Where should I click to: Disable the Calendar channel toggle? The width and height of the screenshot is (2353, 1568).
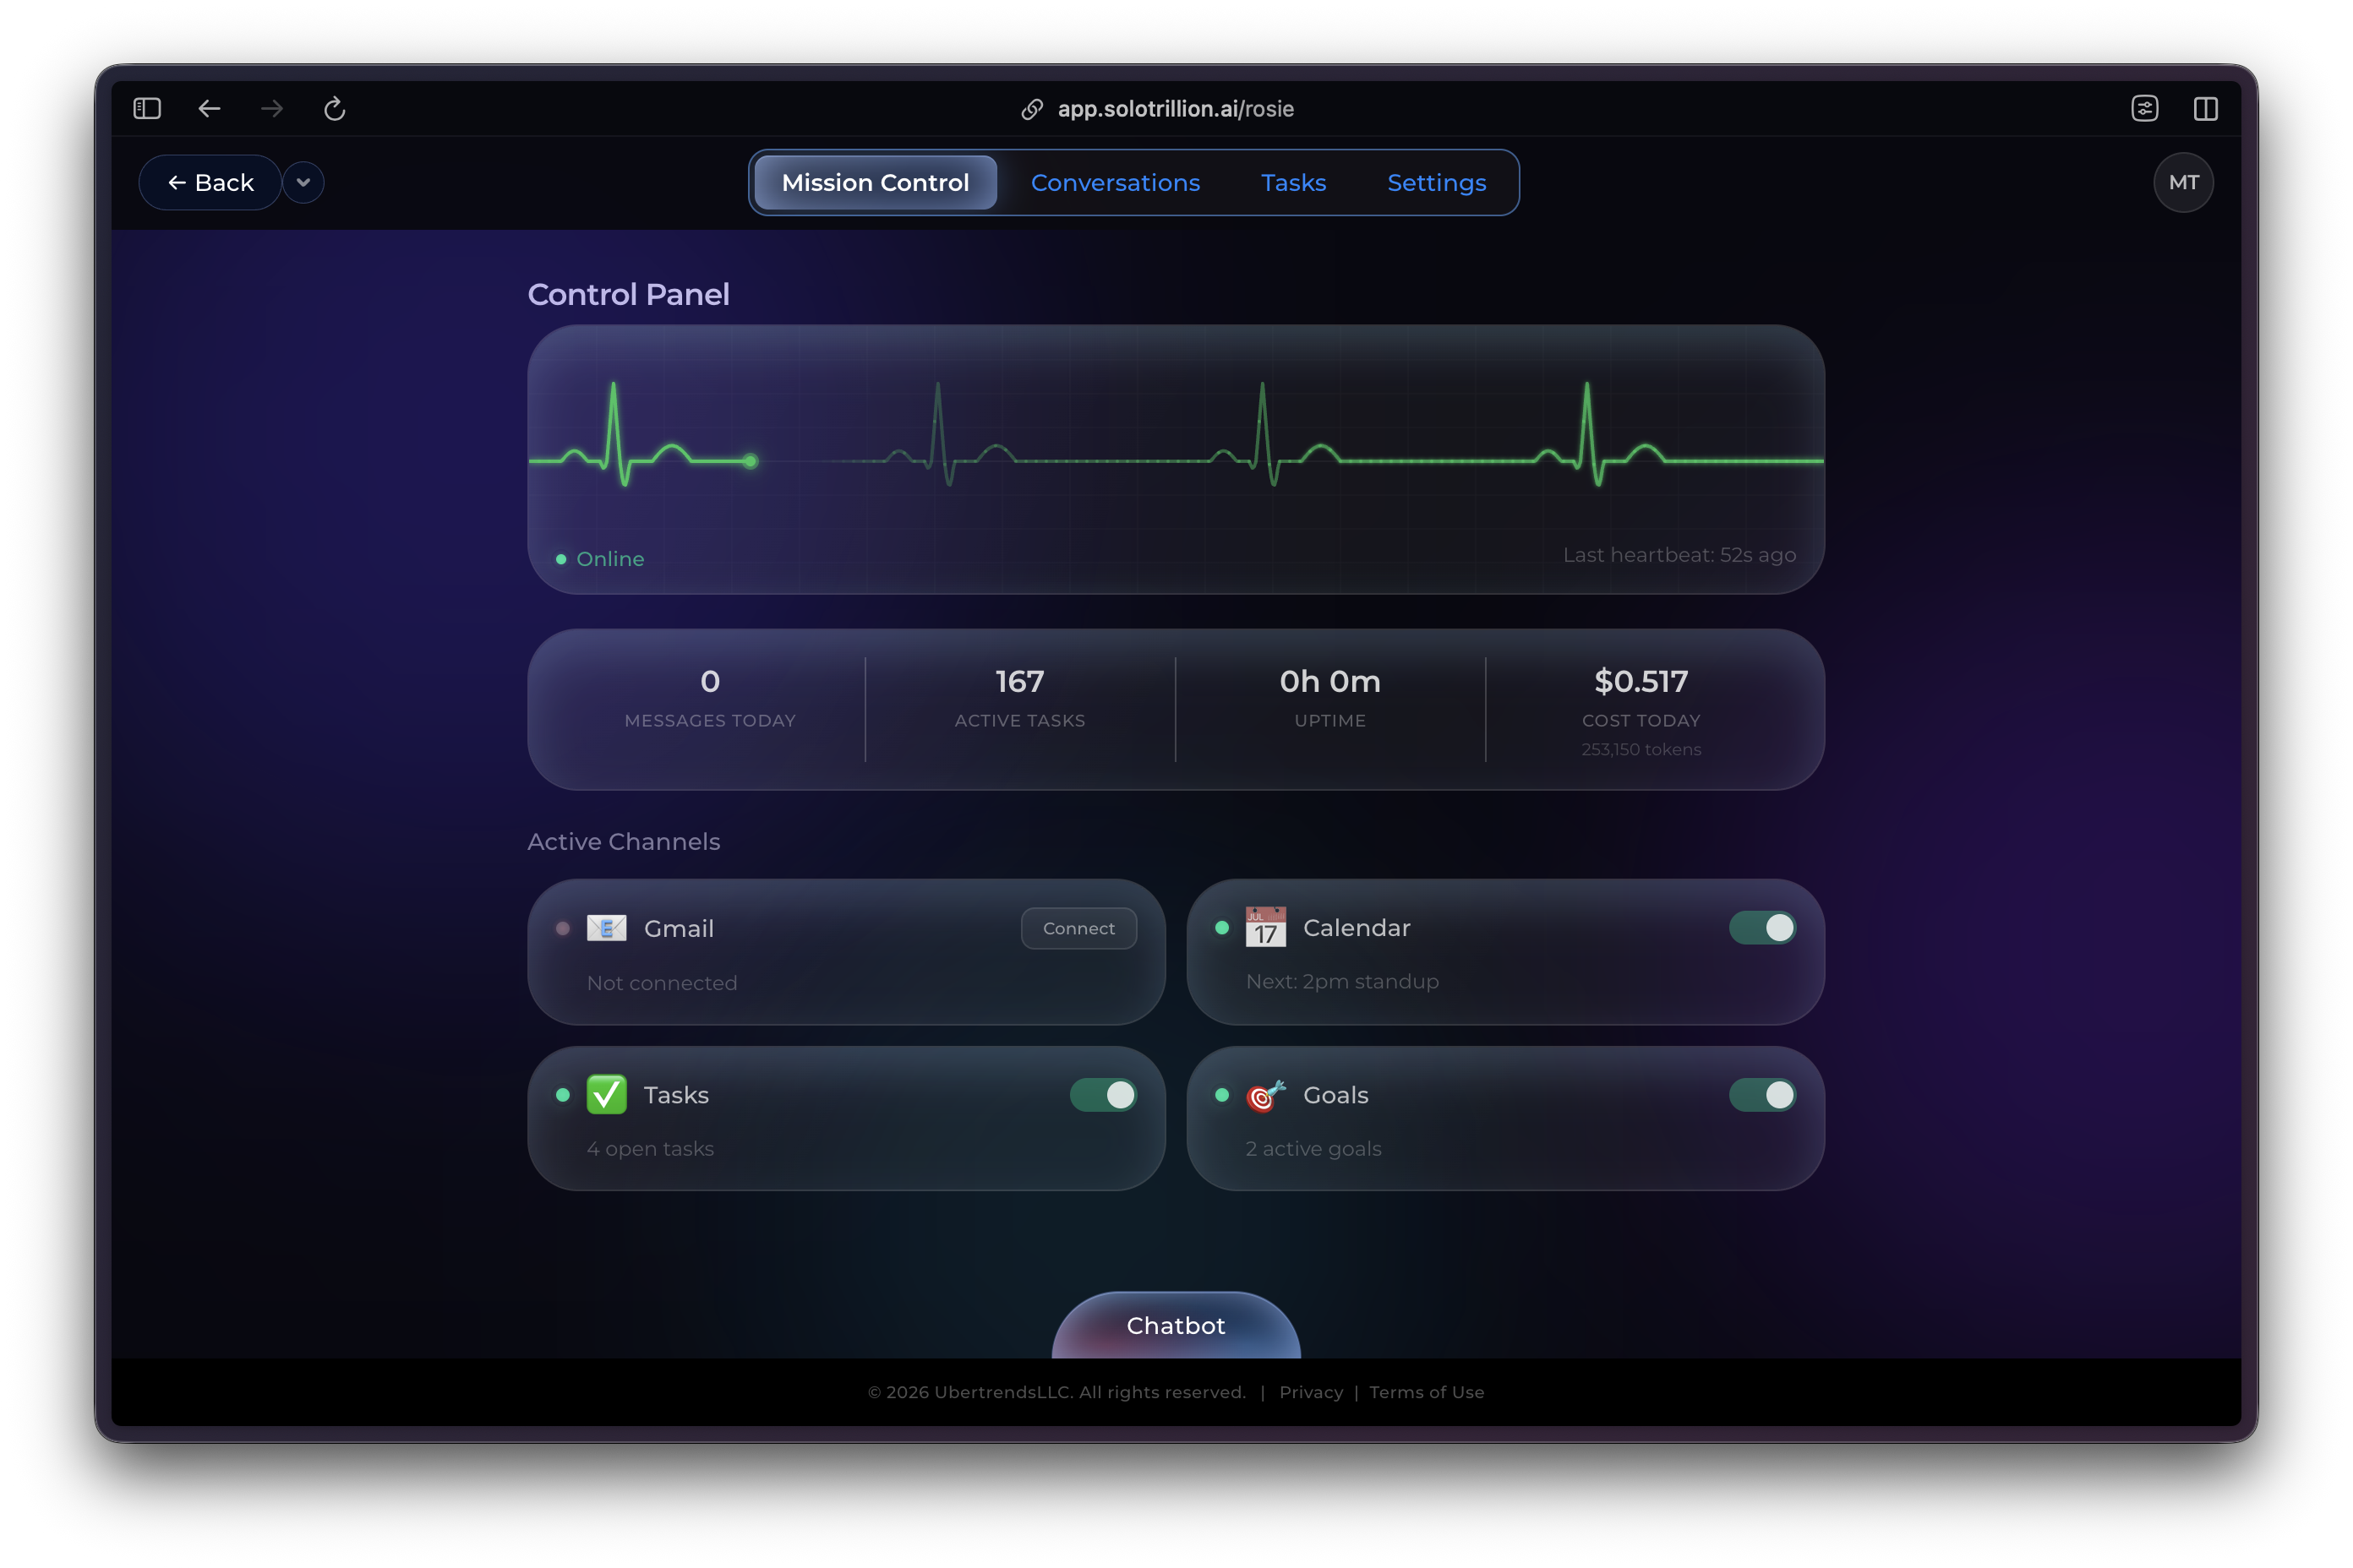(x=1763, y=928)
